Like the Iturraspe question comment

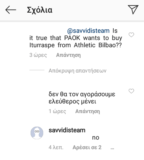pos(131,35)
